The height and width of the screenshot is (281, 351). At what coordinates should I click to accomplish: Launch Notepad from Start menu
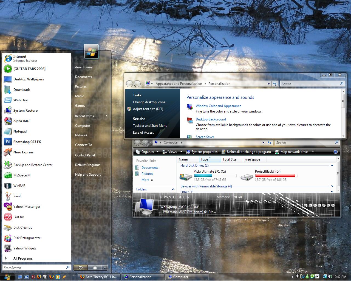pyautogui.click(x=36, y=131)
